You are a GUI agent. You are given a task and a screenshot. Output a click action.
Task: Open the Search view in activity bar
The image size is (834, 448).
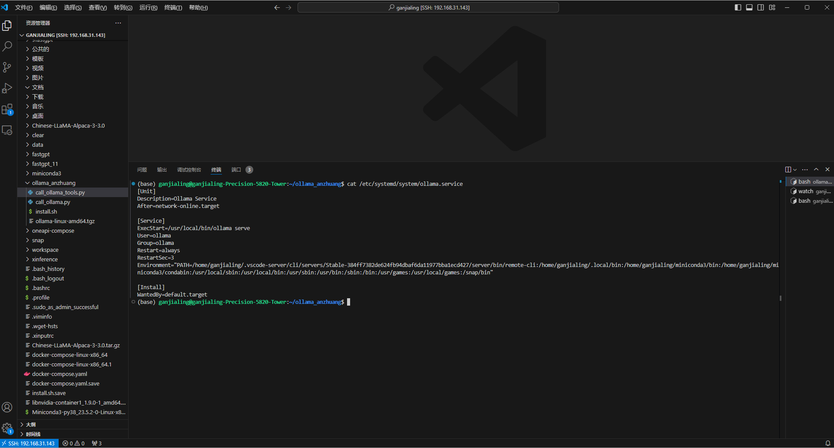click(x=7, y=46)
